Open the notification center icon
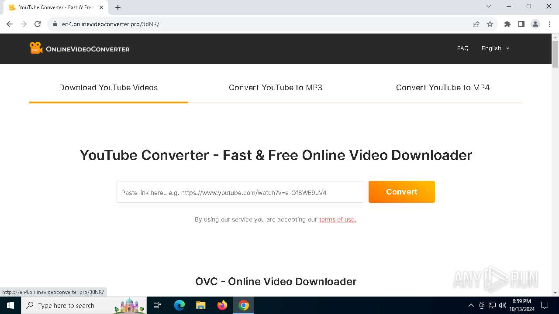 [x=545, y=305]
